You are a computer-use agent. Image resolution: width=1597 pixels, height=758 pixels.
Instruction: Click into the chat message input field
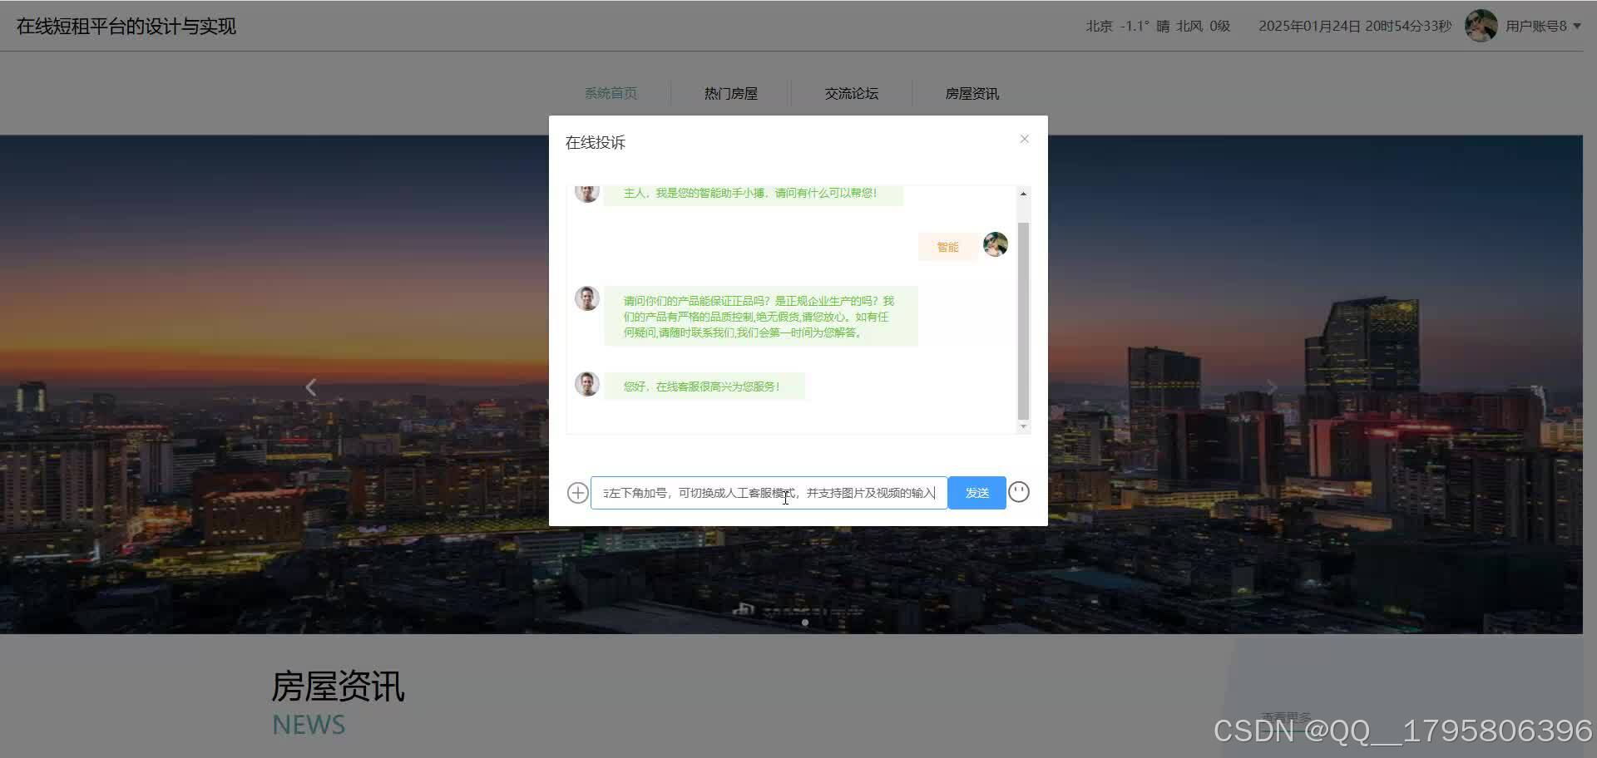pyautogui.click(x=769, y=492)
